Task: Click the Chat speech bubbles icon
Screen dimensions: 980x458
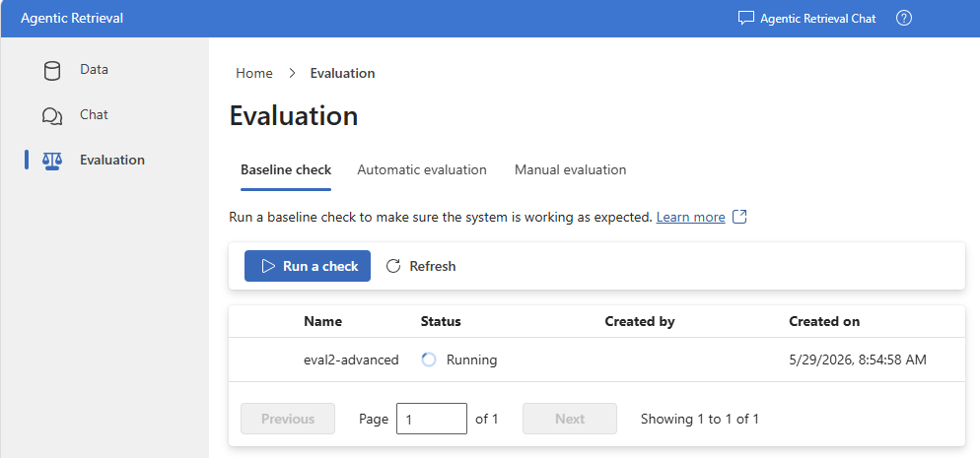Action: [52, 116]
